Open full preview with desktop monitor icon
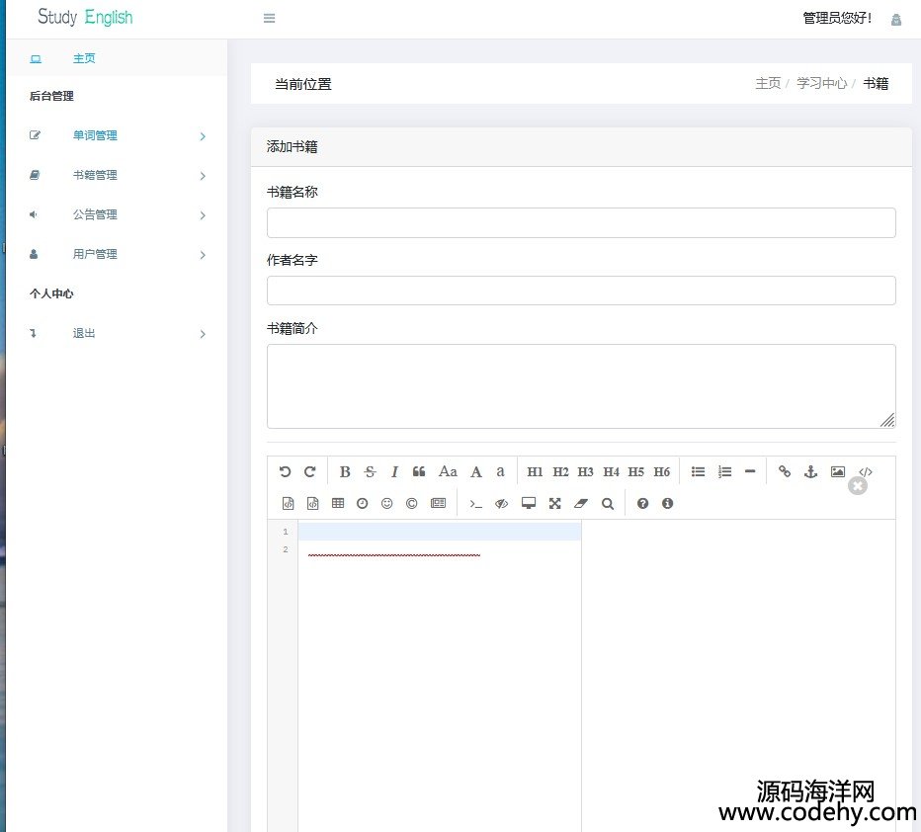The width and height of the screenshot is (921, 832). 529,503
